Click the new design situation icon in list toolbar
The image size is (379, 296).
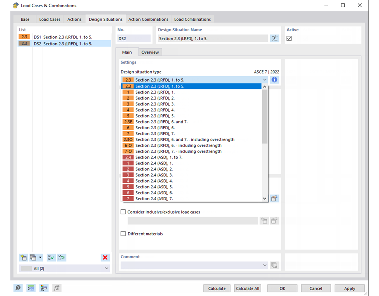click(x=24, y=257)
